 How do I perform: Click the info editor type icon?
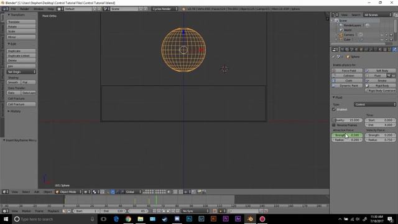[5, 9]
